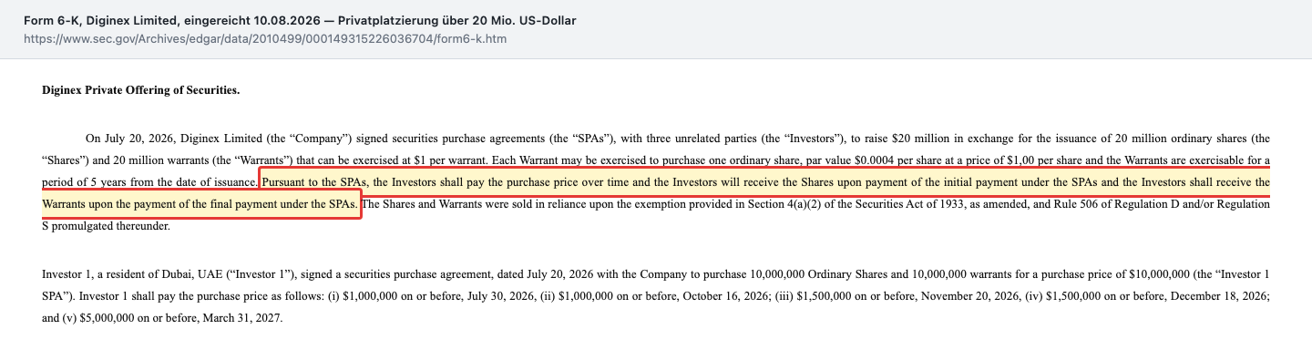Click the highlighted line 'Warrants upon the payment of the final payment'
1312x350 pixels.
pyautogui.click(x=201, y=204)
